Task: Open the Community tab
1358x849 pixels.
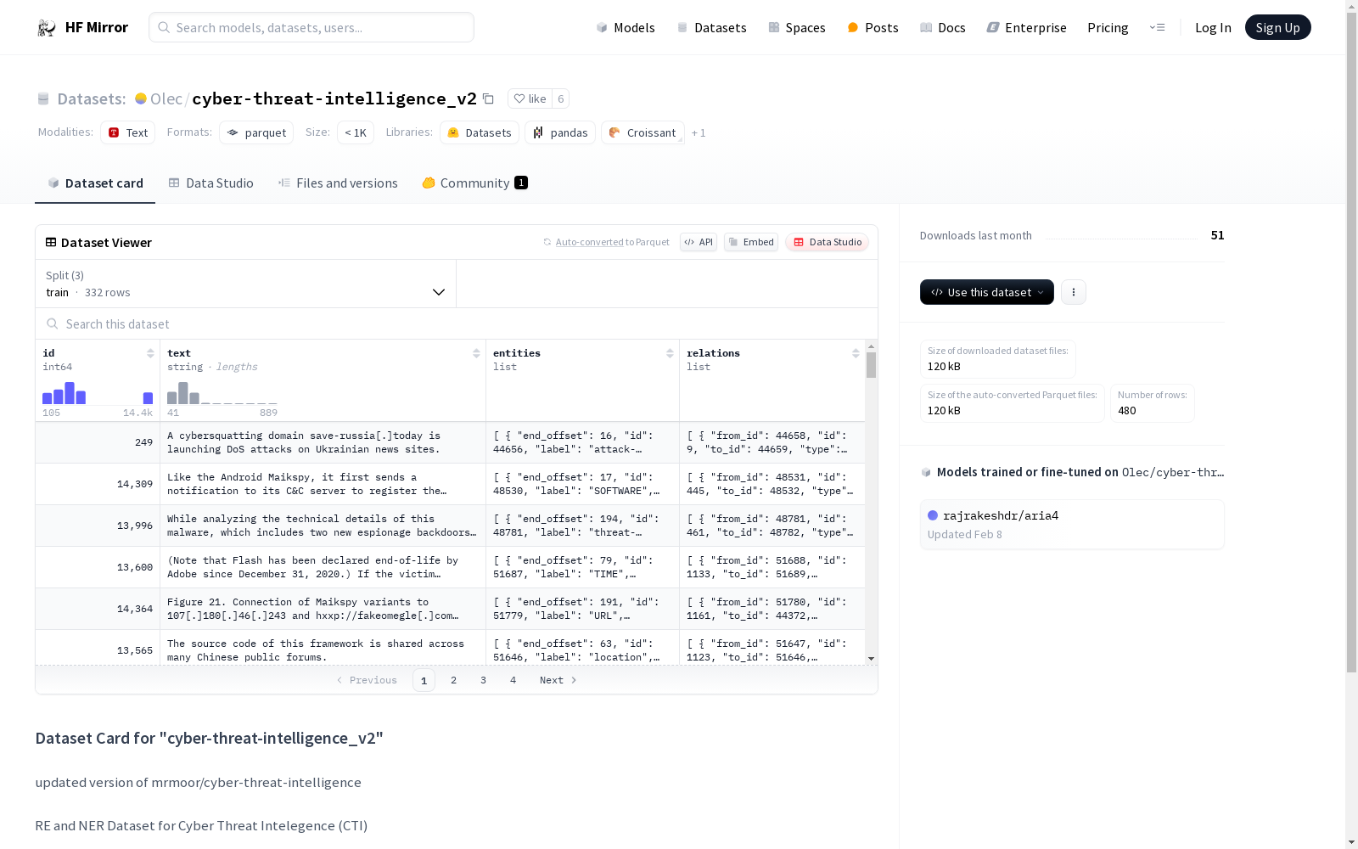Action: 475,183
